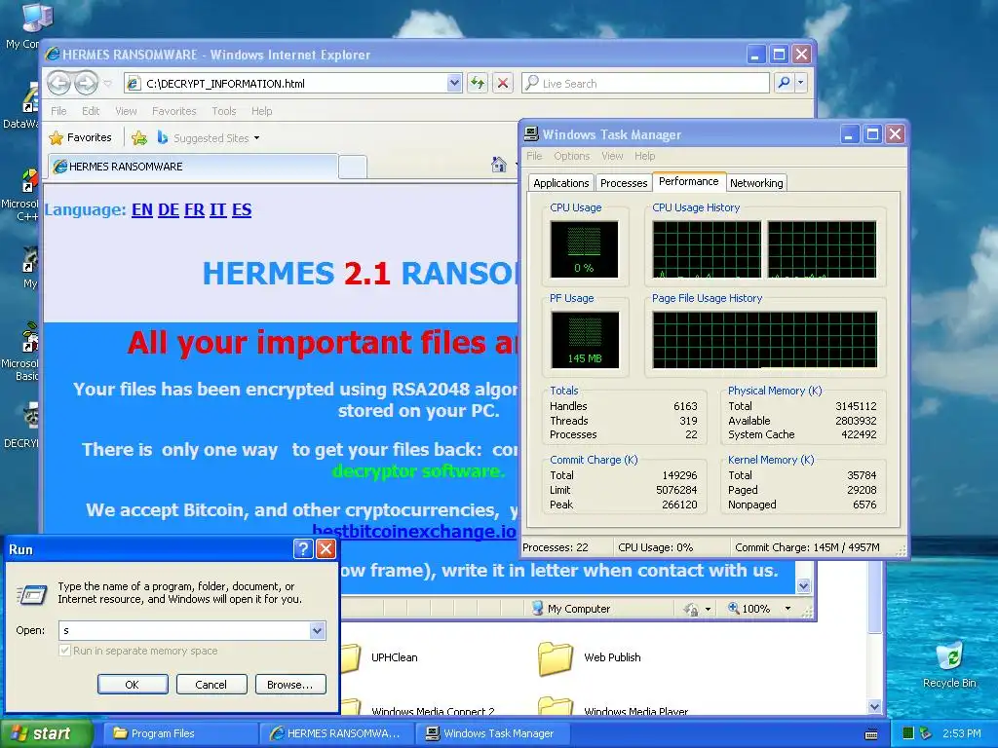The height and width of the screenshot is (748, 998).
Task: Click the IE security zone globe icon
Action: pyautogui.click(x=537, y=608)
